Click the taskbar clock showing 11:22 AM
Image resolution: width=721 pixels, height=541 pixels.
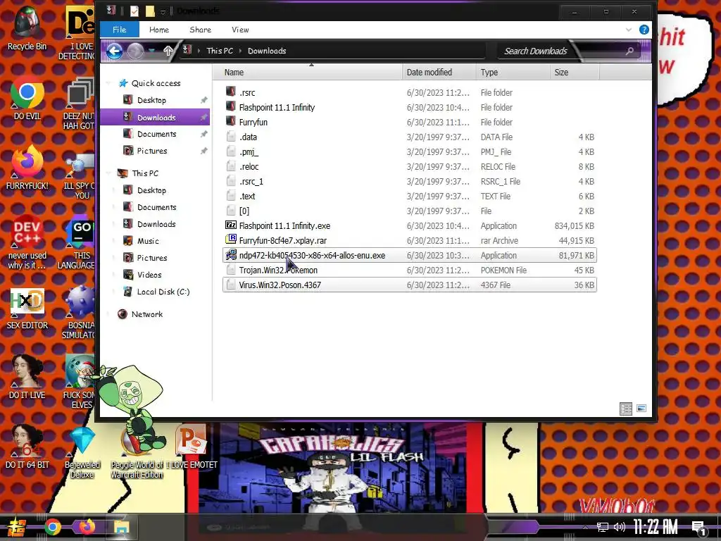coord(656,527)
